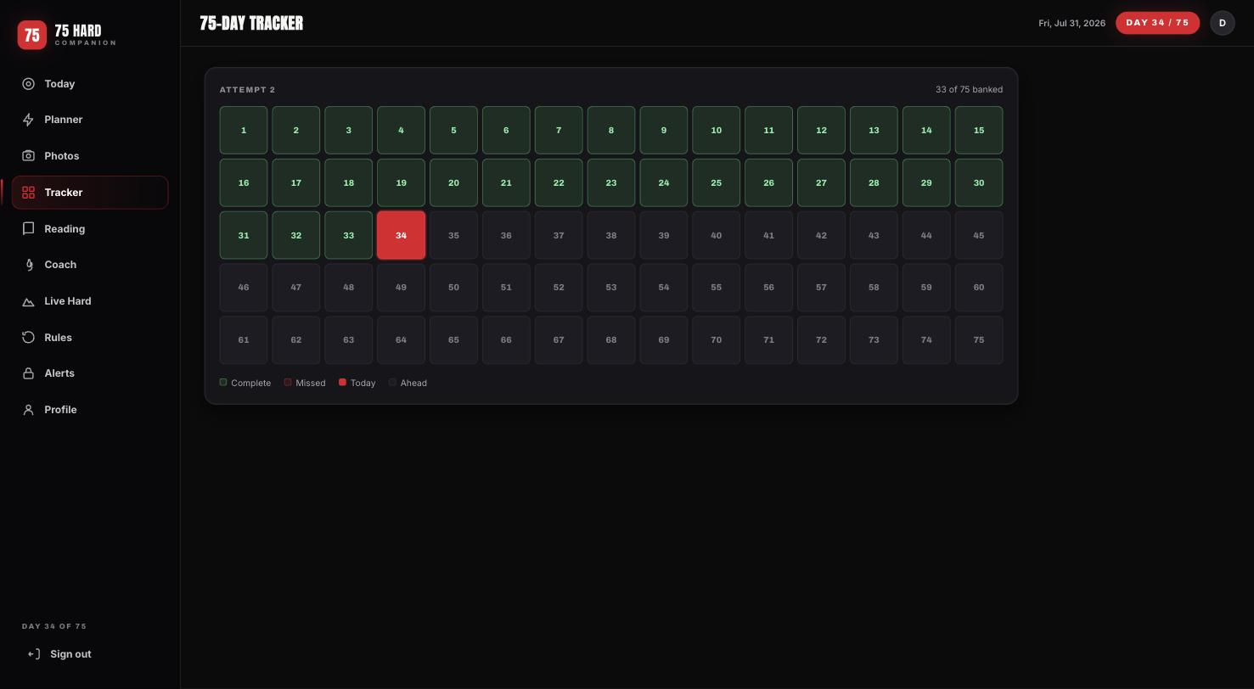Viewport: 1254px width, 689px height.
Task: Select upcoming day 45 tile
Action: 979,235
